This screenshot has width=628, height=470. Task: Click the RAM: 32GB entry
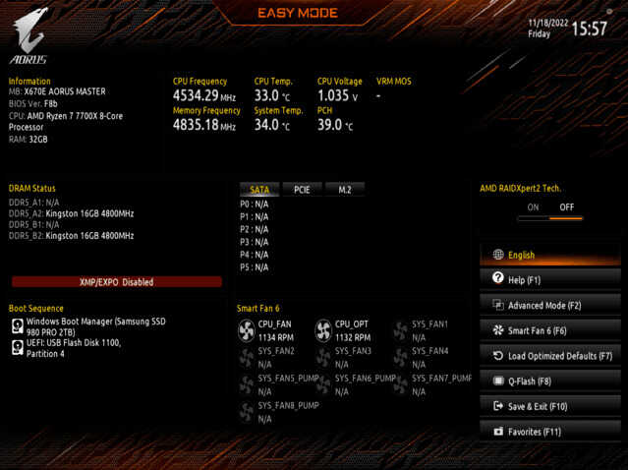tap(29, 140)
